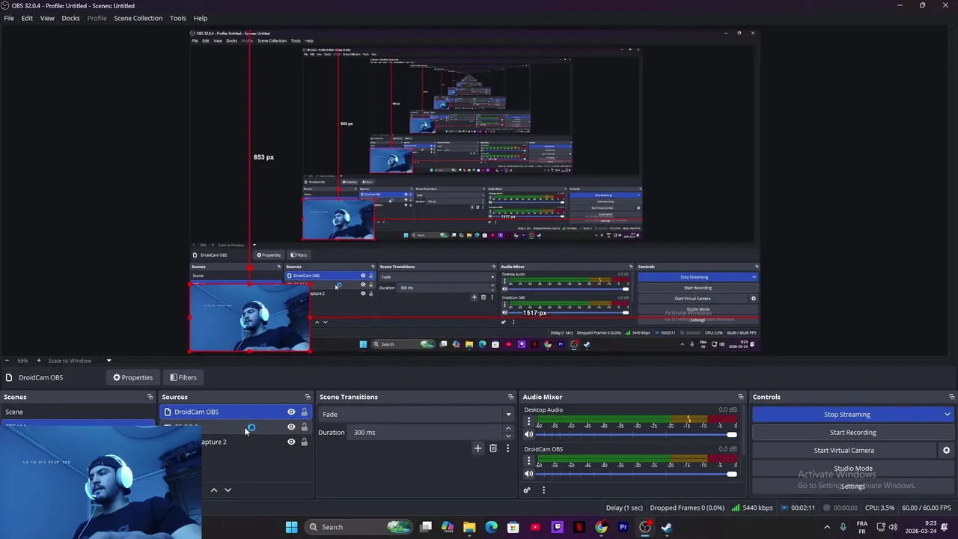
Task: Open Settings in Controls panel
Action: tap(852, 487)
